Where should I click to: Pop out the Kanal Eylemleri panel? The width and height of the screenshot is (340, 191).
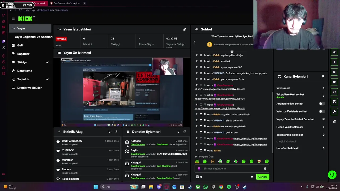(322, 77)
